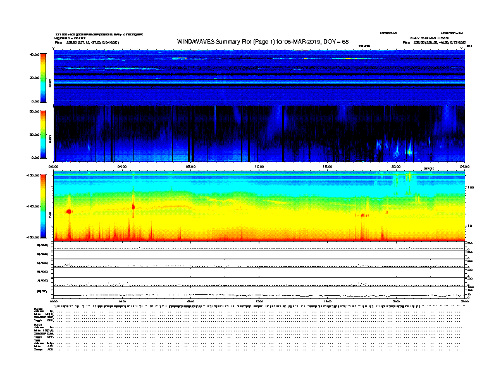Click the -145.00 label on TNR scale
The image size is (501, 387).
33,206
